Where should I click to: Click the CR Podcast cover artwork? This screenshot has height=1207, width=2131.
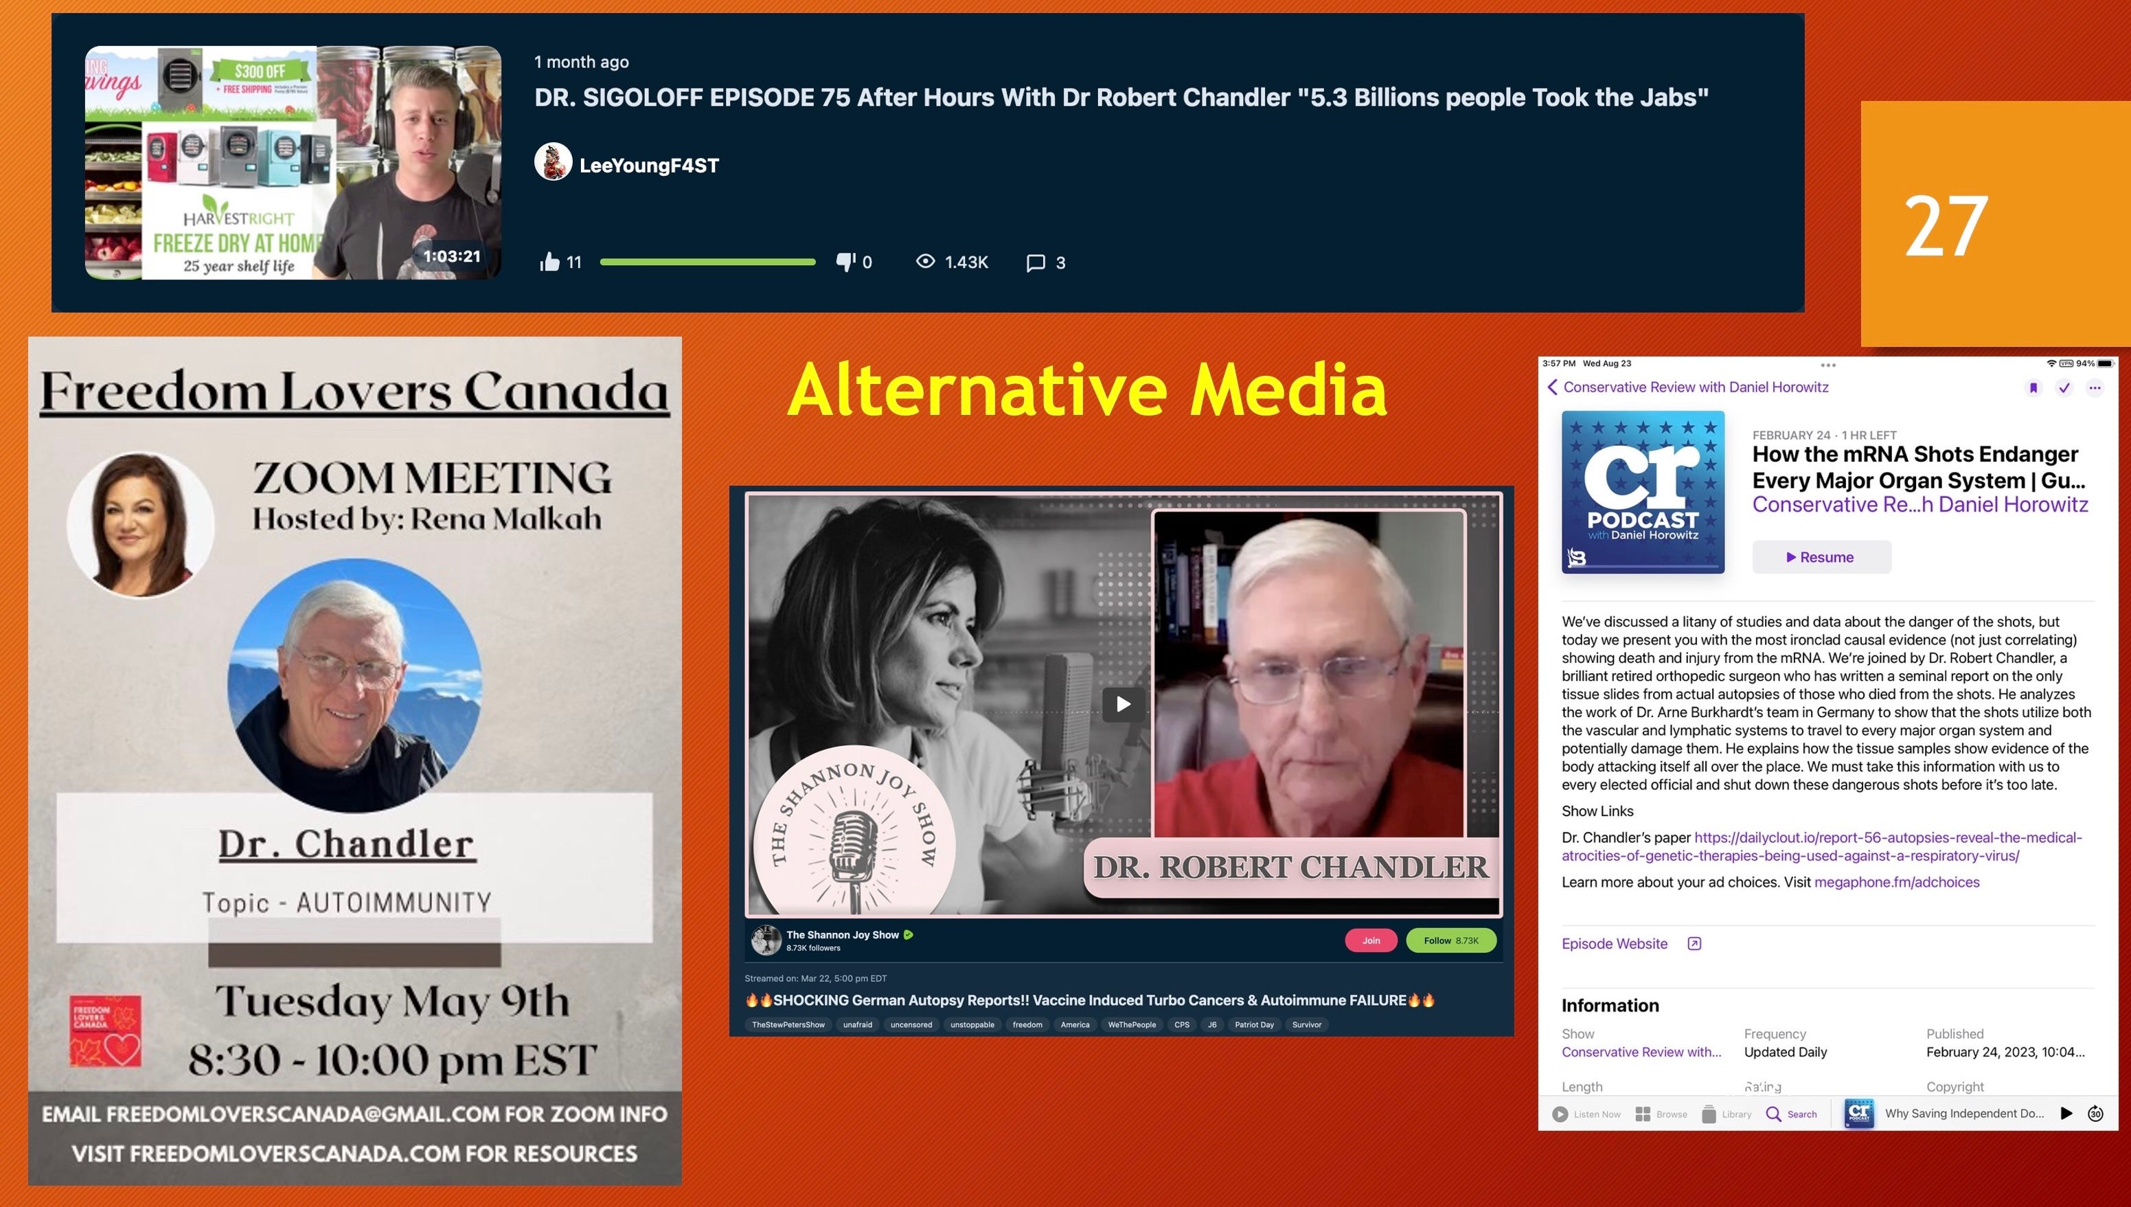(x=1643, y=492)
